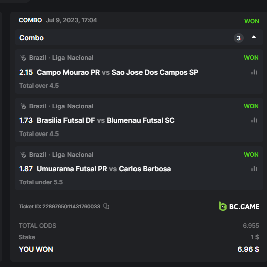The width and height of the screenshot is (267, 267).
Task: Open Brasilia Futsal DF vs Blumenau match
Action: click(106, 120)
